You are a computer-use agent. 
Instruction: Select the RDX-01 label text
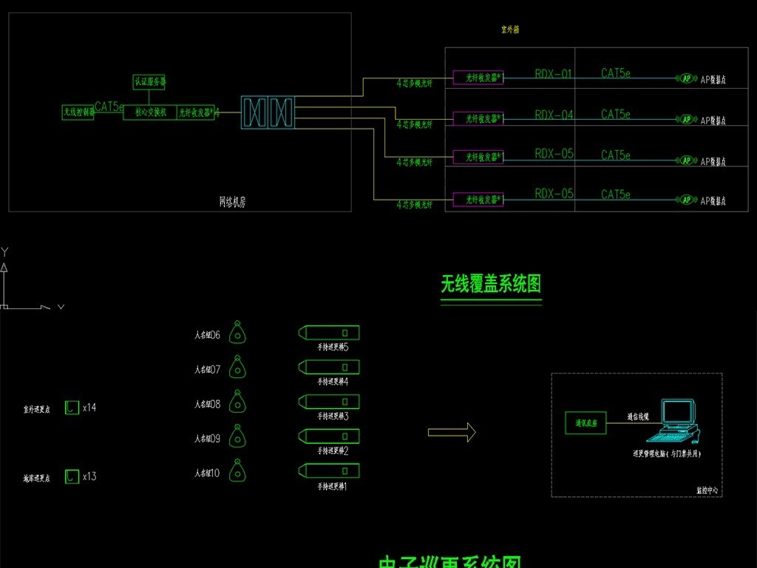pyautogui.click(x=554, y=74)
